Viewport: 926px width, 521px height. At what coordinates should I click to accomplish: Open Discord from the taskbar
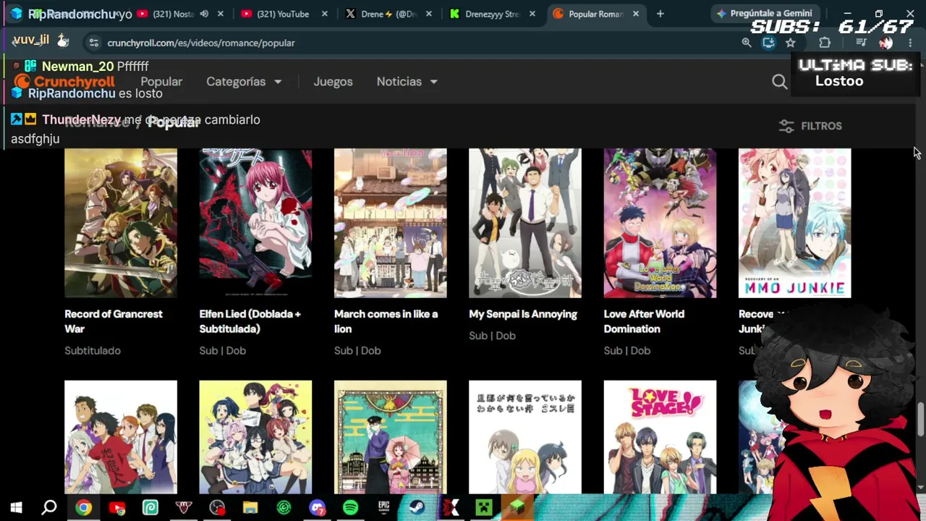[x=317, y=508]
